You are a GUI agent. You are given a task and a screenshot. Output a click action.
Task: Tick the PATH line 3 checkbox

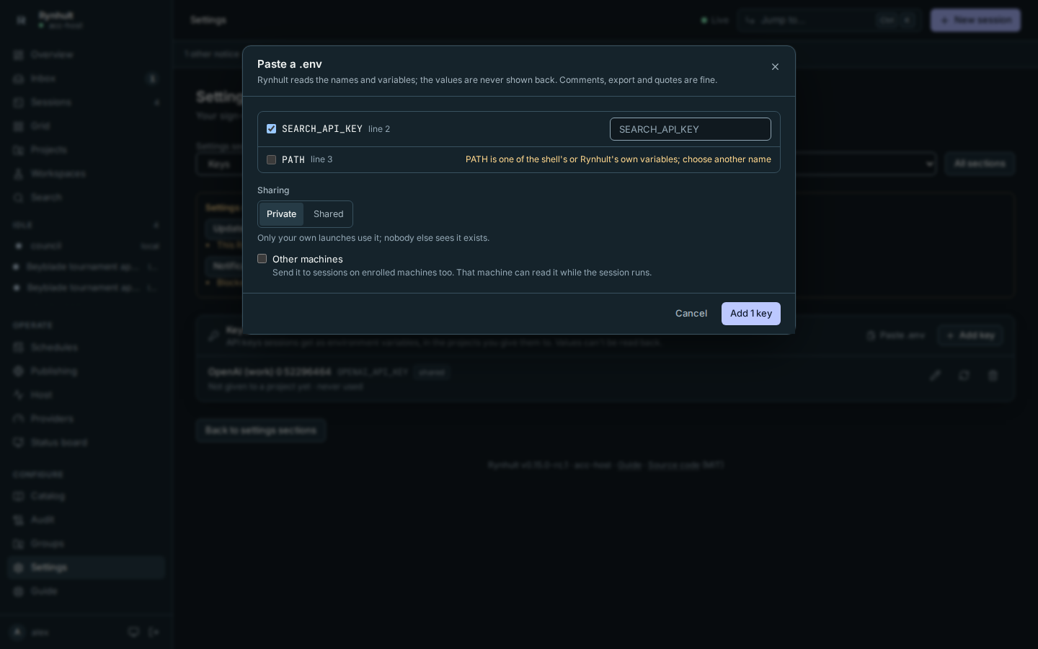click(271, 160)
